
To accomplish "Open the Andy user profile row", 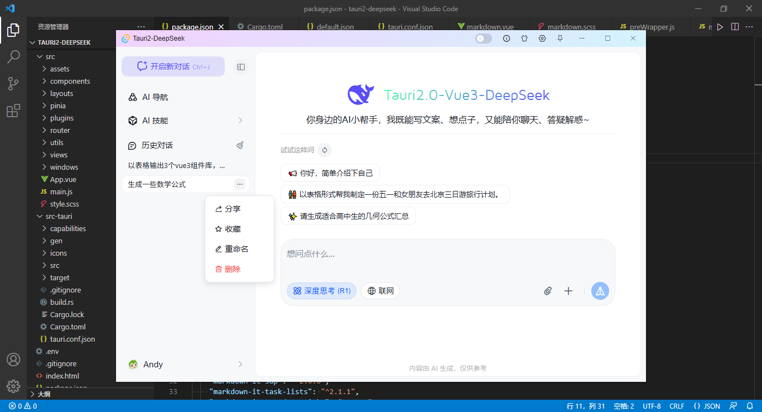I will tap(185, 365).
